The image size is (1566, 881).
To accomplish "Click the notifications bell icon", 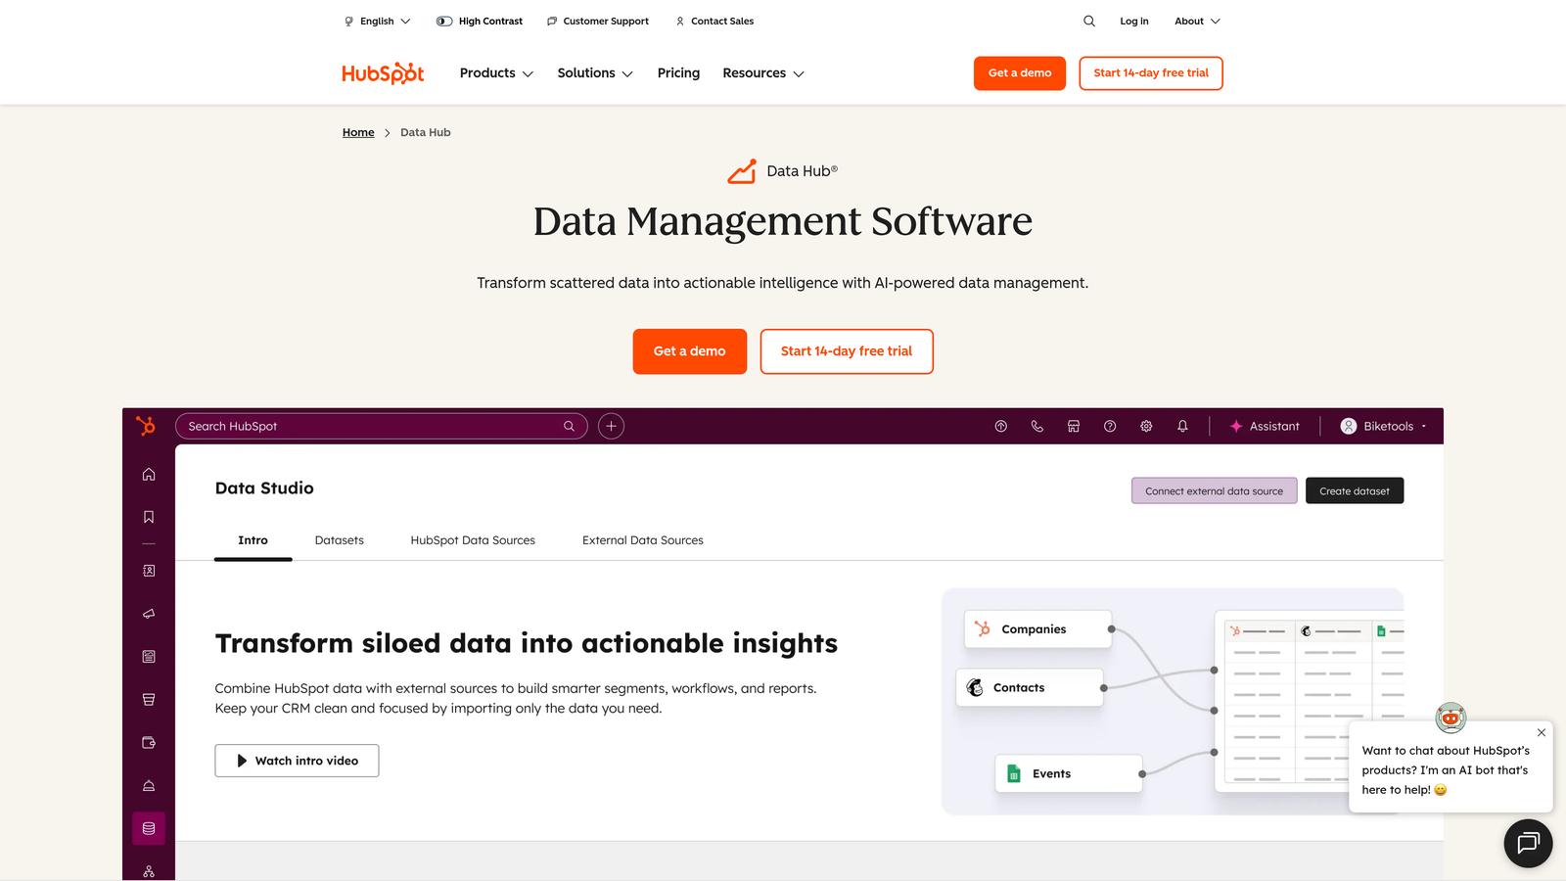I will click(x=1182, y=426).
